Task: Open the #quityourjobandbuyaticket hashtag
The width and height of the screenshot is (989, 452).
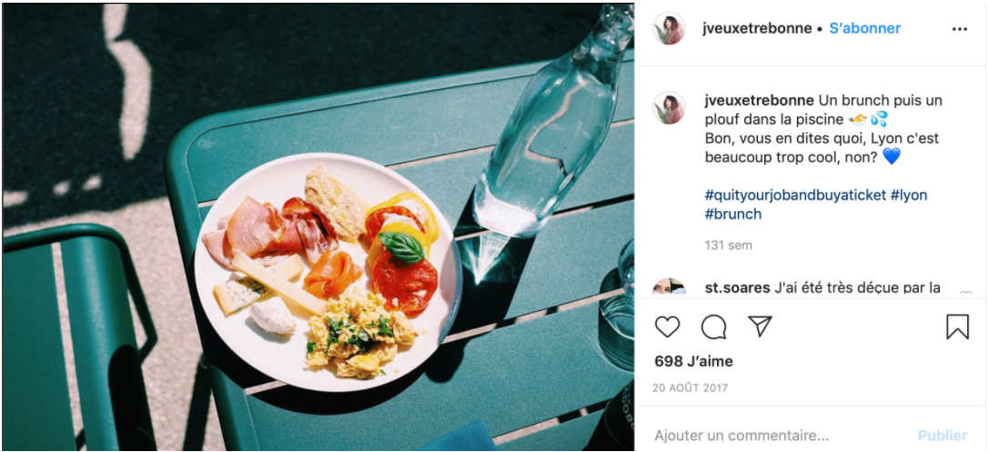Action: pos(795,196)
